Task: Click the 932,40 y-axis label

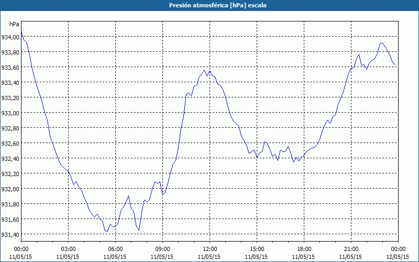Action: pyautogui.click(x=10, y=159)
